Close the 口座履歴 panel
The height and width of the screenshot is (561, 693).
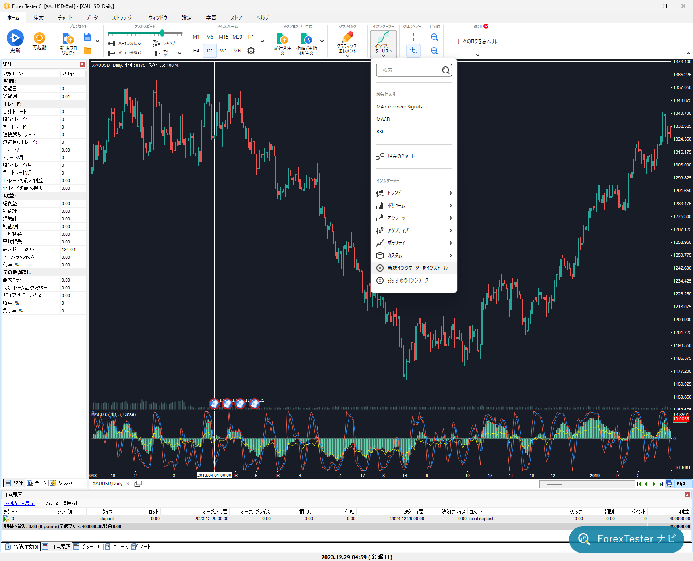(687, 495)
